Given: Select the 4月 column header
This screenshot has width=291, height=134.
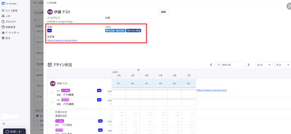Looking at the screenshot, I should point(147,76).
